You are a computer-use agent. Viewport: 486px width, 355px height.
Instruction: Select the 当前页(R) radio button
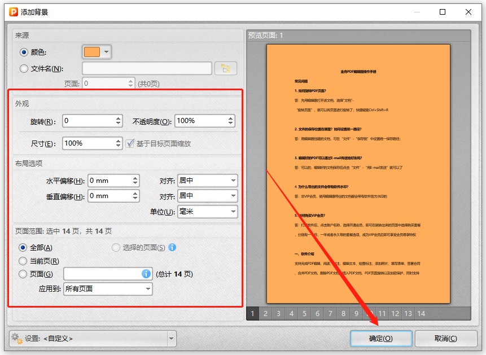click(23, 261)
